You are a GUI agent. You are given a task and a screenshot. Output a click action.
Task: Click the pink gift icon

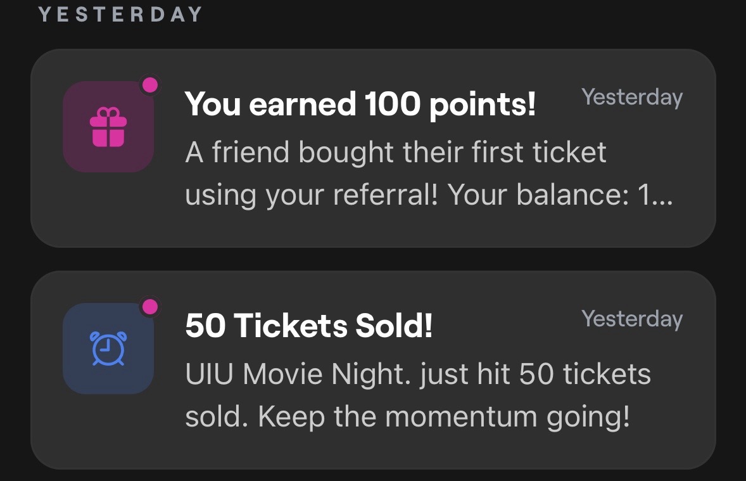coord(108,127)
